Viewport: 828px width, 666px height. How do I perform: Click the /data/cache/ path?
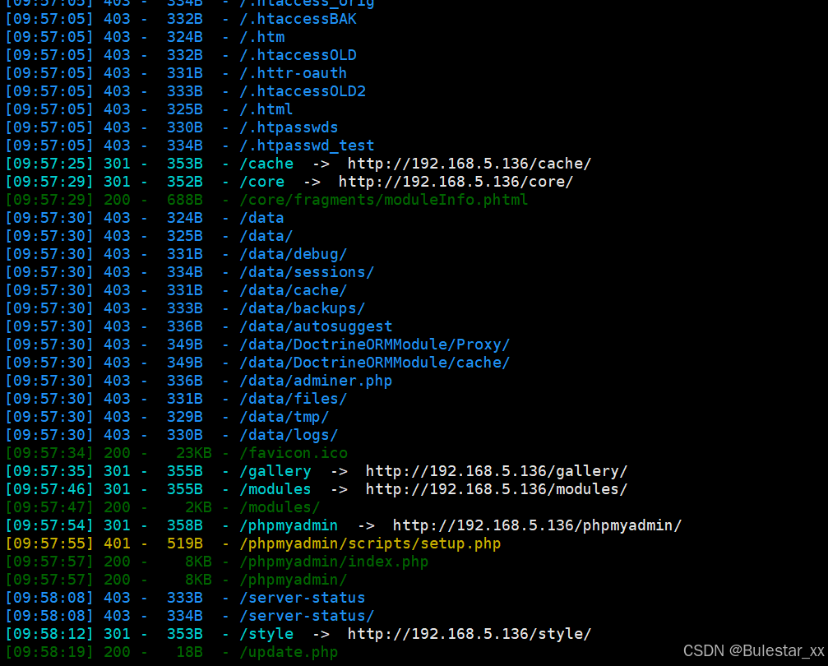coord(293,290)
